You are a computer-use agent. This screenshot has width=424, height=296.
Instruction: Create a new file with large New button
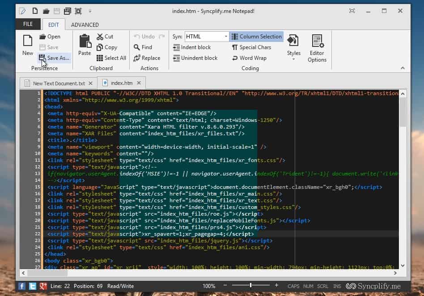[28, 45]
